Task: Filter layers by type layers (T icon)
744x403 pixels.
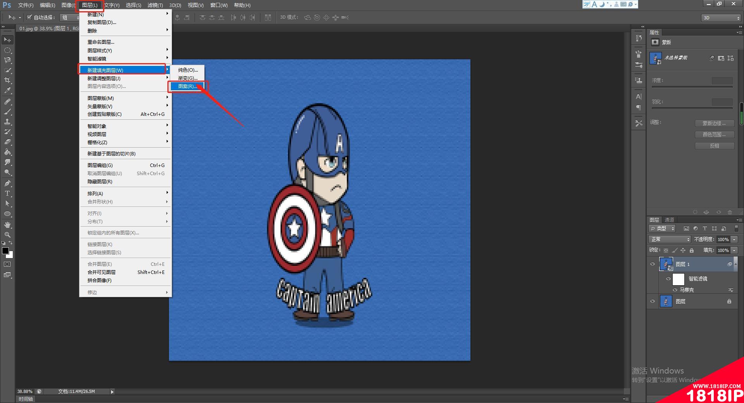Action: [705, 229]
